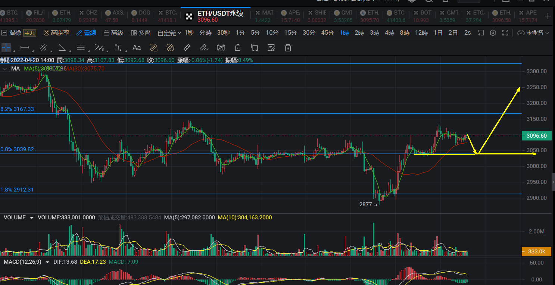Open chart settings hexagon icon

point(493,33)
